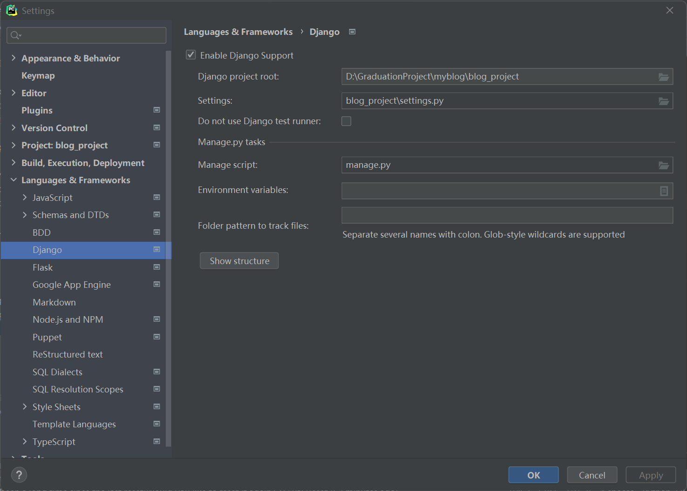This screenshot has width=687, height=491.
Task: Click the project-level icon on Style Sheets row
Action: [157, 406]
